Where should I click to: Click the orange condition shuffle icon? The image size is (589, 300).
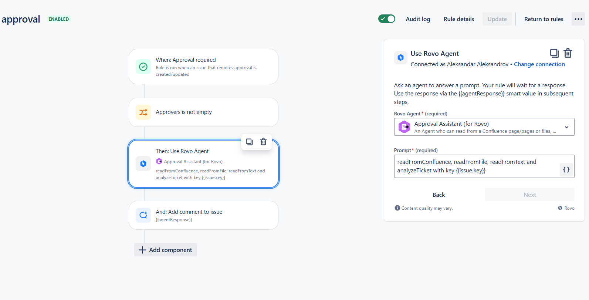(143, 112)
